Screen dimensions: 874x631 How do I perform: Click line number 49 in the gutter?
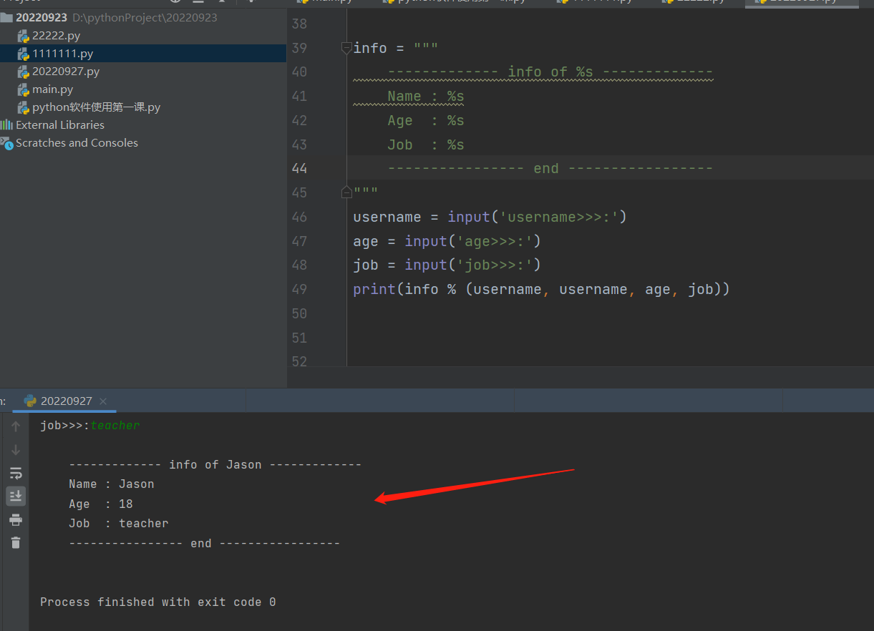pos(299,289)
